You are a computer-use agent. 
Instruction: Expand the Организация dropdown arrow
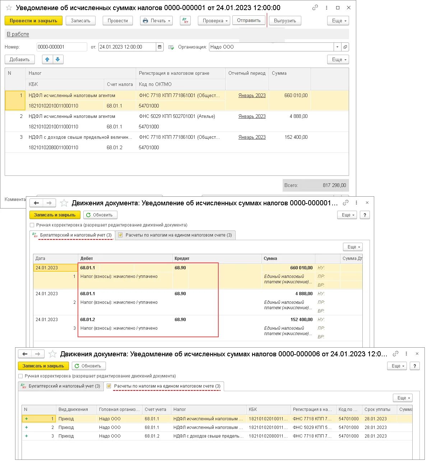point(337,47)
